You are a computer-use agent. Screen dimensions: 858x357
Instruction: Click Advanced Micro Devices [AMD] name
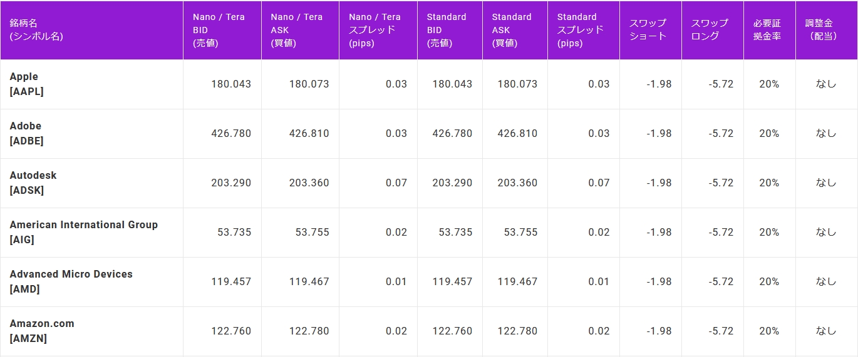(x=71, y=281)
